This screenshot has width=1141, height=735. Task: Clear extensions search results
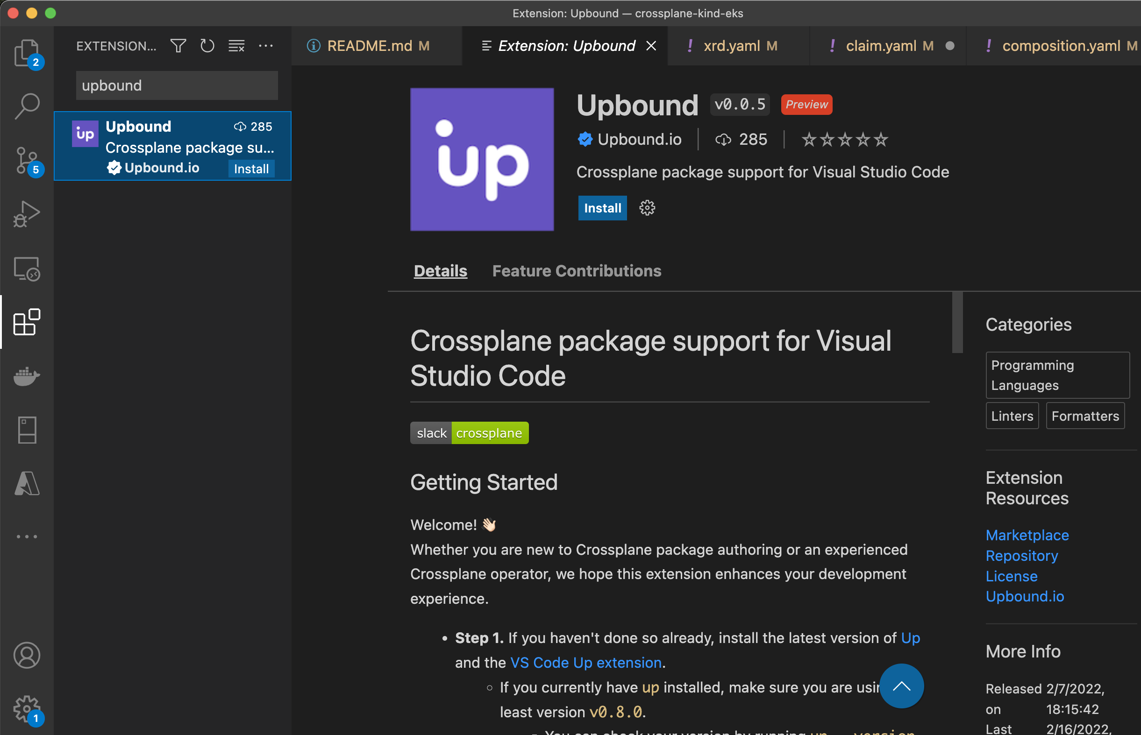pos(236,46)
